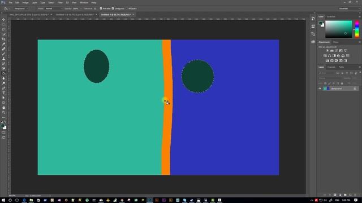Add a Vibrance adjustment
Viewport: 362px width, 203px height.
coord(346,51)
